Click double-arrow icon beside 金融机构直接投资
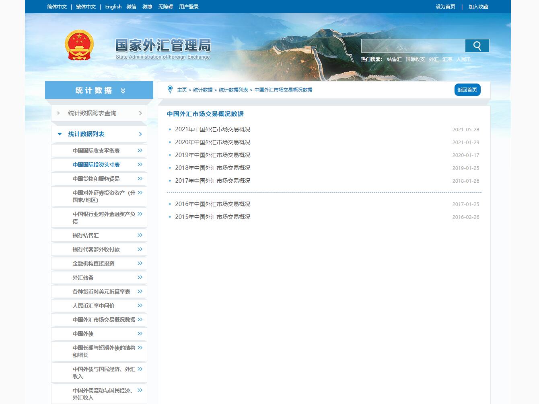The height and width of the screenshot is (404, 539). click(140, 263)
